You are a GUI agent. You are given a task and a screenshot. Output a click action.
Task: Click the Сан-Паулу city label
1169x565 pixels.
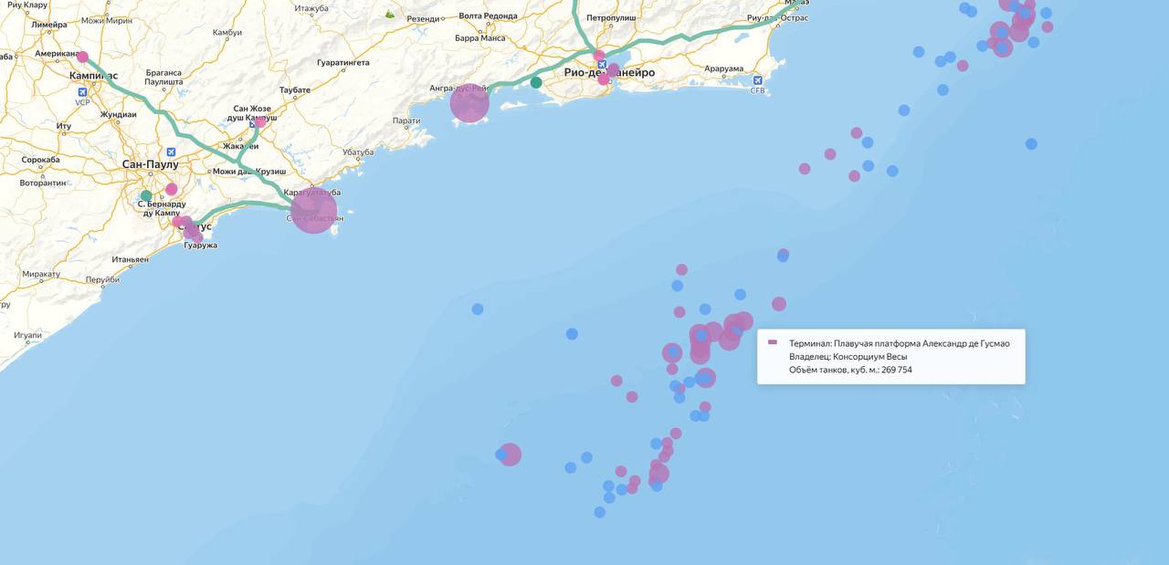point(150,164)
